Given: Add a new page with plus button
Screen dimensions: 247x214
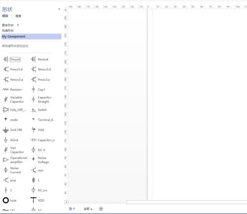Looking at the screenshot, I should click(x=101, y=209).
